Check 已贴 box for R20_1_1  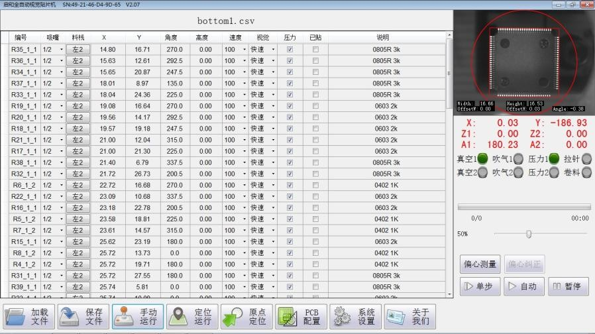(x=315, y=117)
